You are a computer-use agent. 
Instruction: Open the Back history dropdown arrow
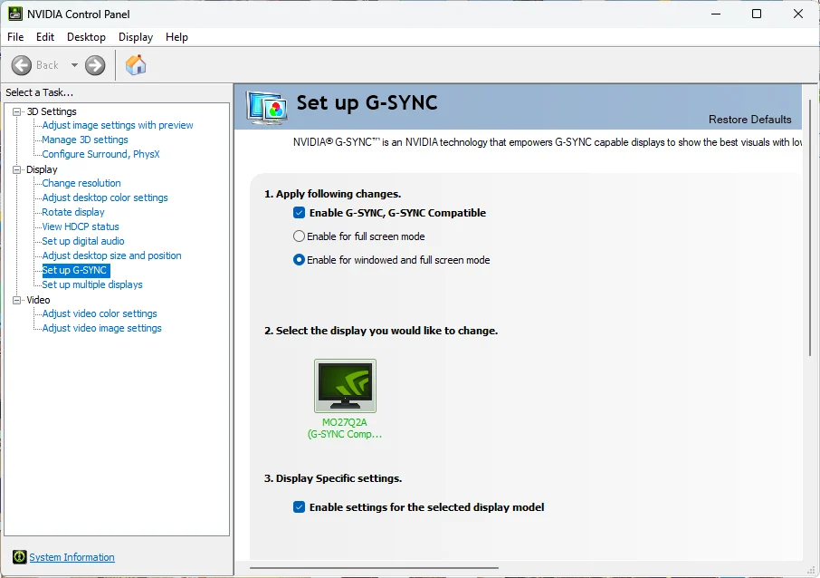click(x=74, y=65)
